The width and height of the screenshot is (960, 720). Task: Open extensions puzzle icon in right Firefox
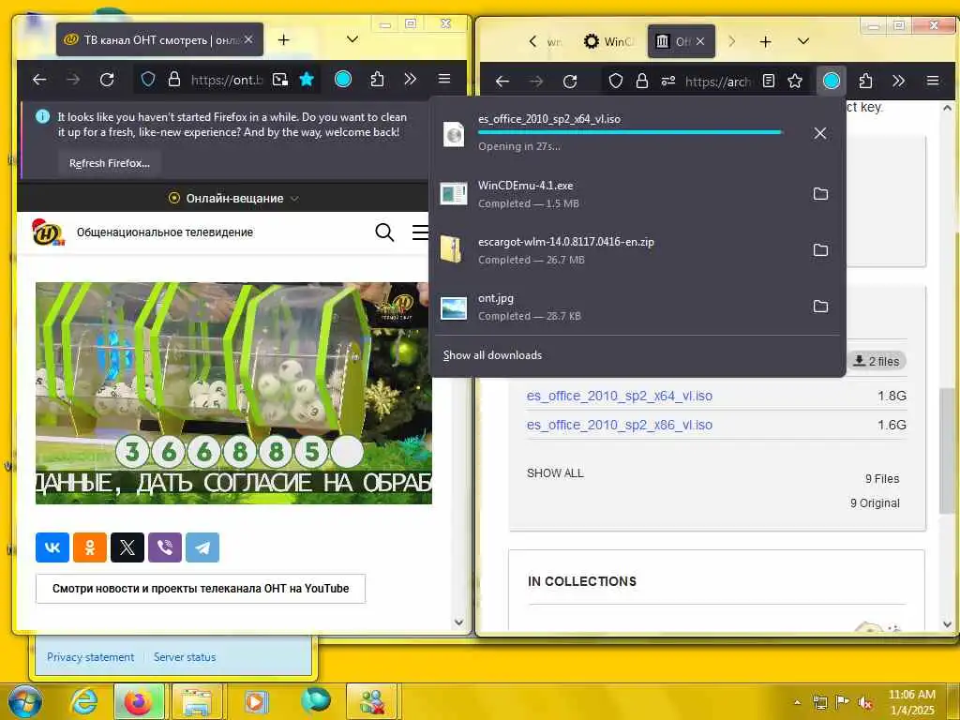(865, 81)
